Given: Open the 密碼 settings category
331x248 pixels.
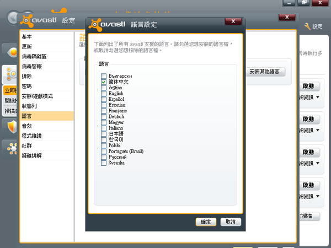Looking at the screenshot, I should [x=47, y=87].
